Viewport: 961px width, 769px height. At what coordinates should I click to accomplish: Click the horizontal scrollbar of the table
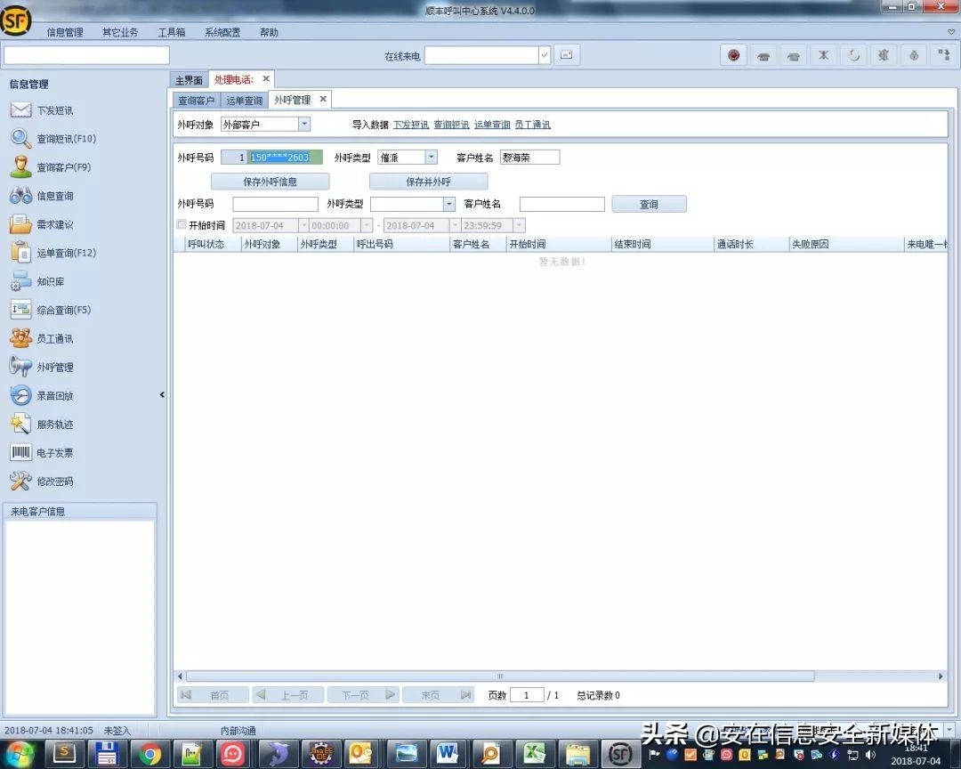pyautogui.click(x=499, y=676)
